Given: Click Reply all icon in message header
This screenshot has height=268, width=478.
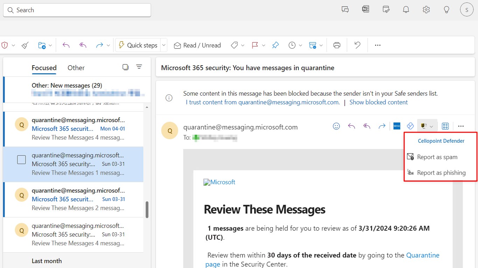Looking at the screenshot, I should coord(367,126).
